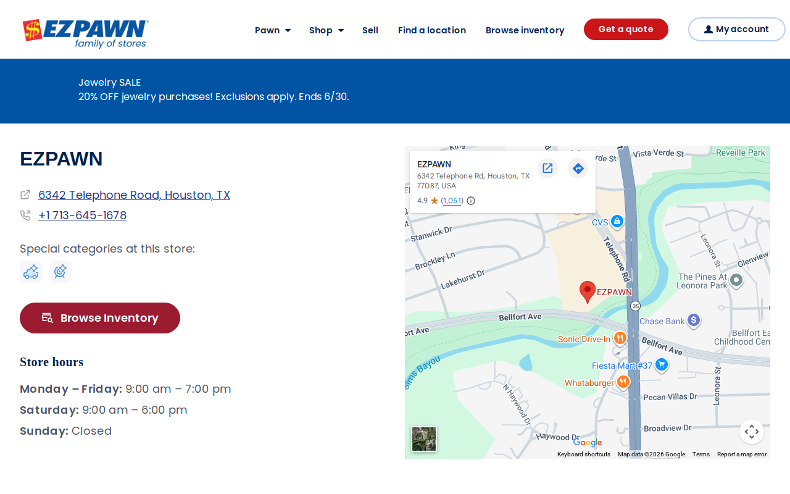Open the Sell menu item
790x494 pixels.
coord(370,30)
